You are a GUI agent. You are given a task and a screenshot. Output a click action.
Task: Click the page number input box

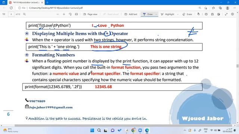11,14
